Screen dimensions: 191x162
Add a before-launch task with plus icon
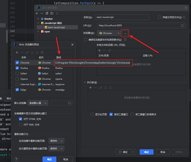click(90, 87)
